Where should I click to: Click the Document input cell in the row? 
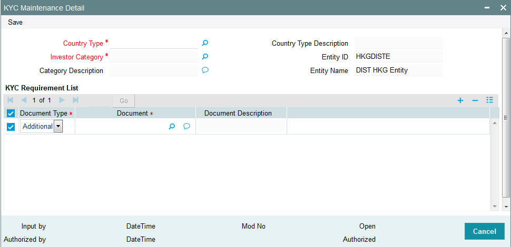121,127
